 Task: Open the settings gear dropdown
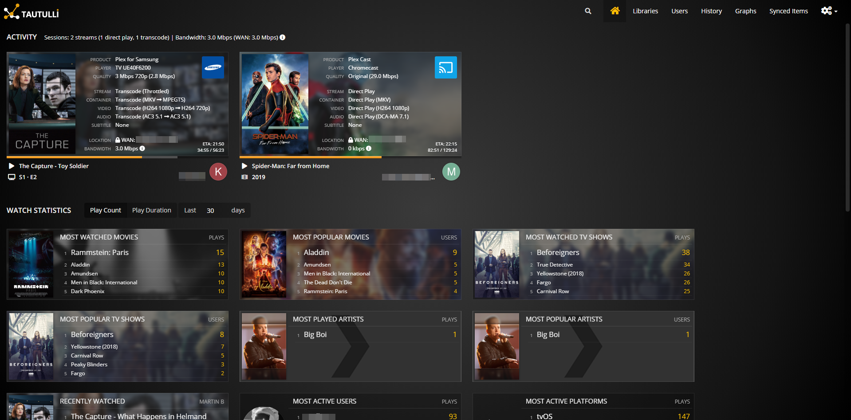828,11
